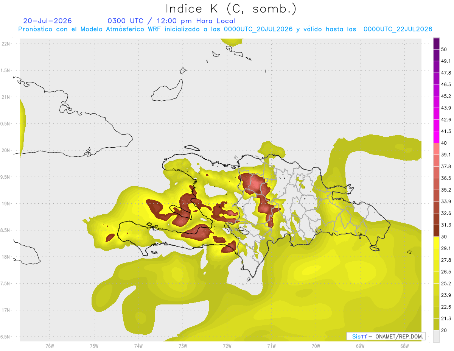Select the "68W" longitude axis label
This screenshot has height=351, width=454.
(x=404, y=346)
